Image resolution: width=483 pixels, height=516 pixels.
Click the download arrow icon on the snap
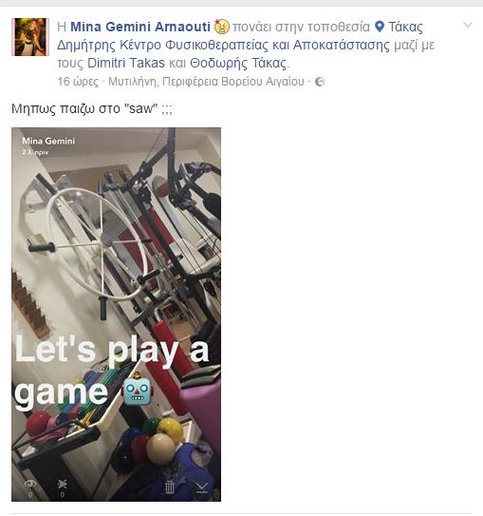(202, 487)
